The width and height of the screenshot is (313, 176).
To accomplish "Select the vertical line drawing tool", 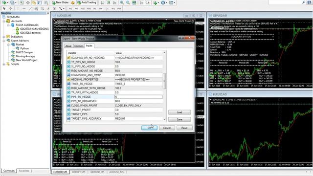I will coord(18,9).
